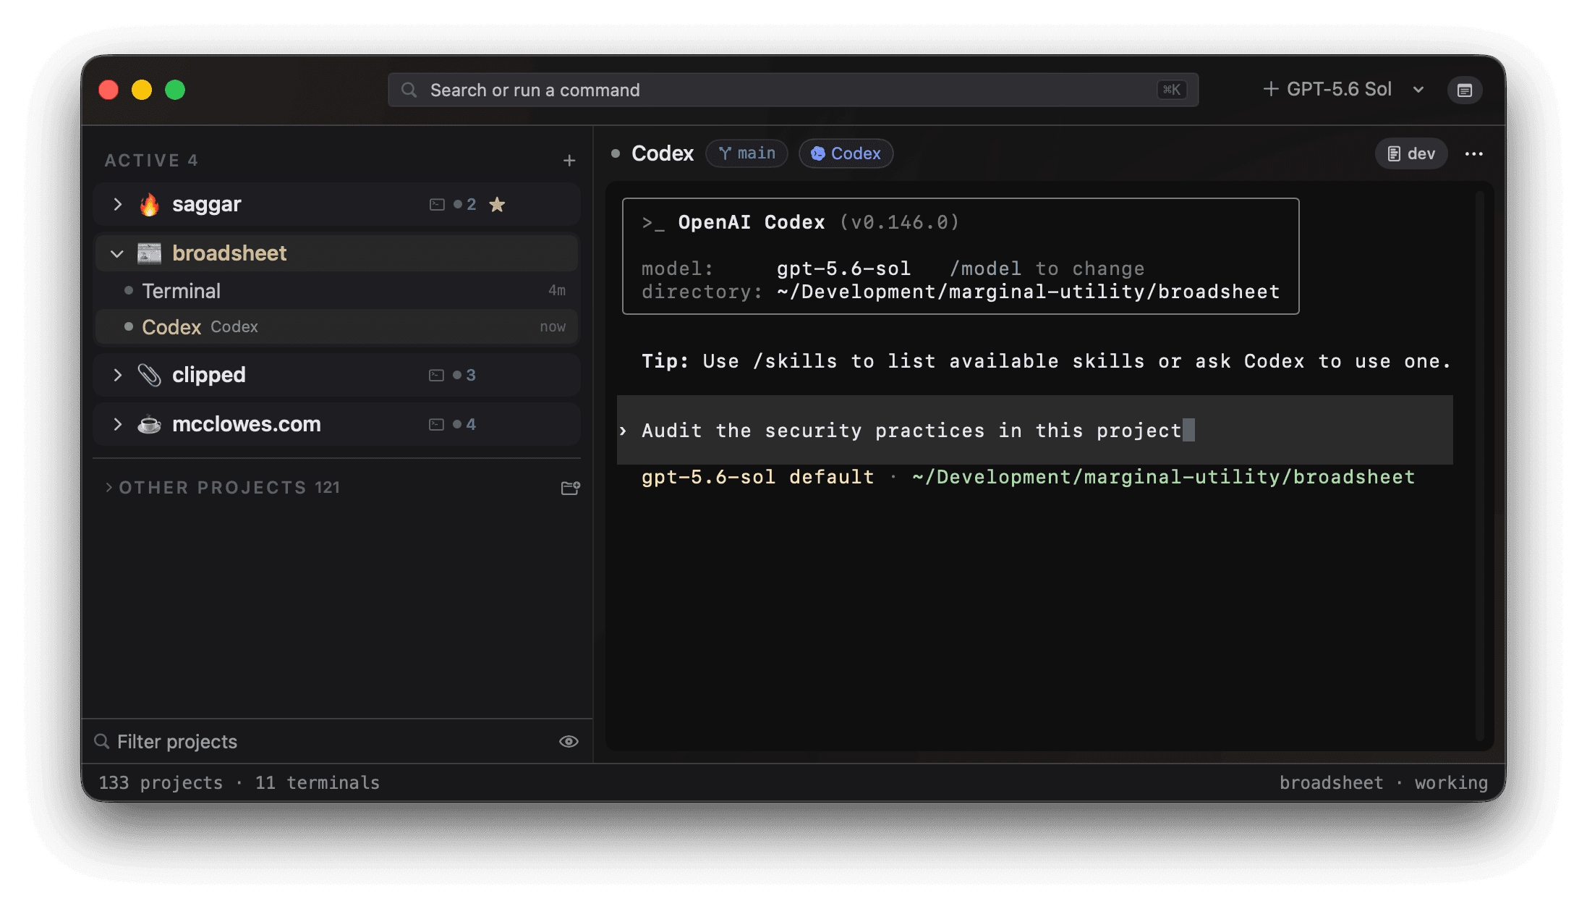Click the add folder icon beside Other Projects

570,489
